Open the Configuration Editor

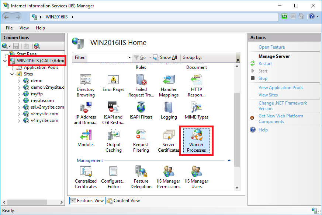tap(113, 177)
